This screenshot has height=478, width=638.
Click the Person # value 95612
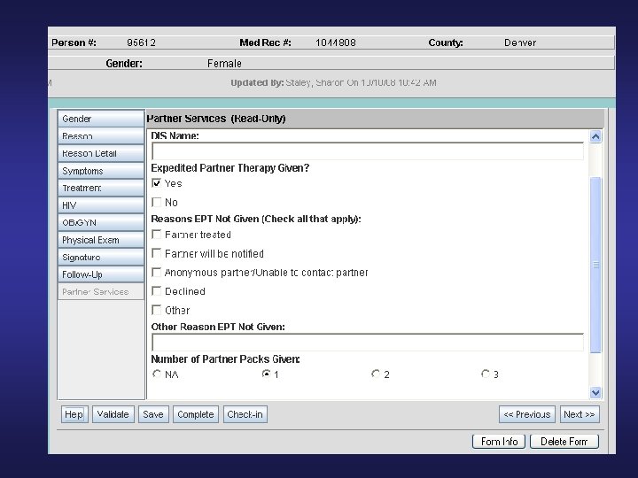coord(141,42)
